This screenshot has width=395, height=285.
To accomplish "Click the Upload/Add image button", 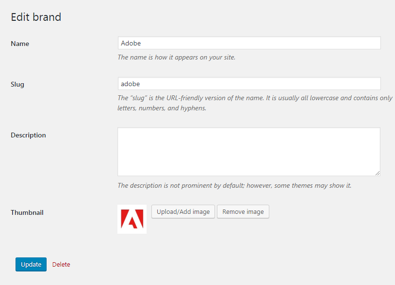I will click(183, 211).
